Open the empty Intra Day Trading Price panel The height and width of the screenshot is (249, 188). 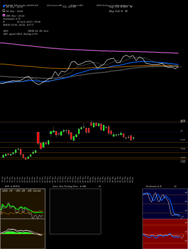pos(75,211)
